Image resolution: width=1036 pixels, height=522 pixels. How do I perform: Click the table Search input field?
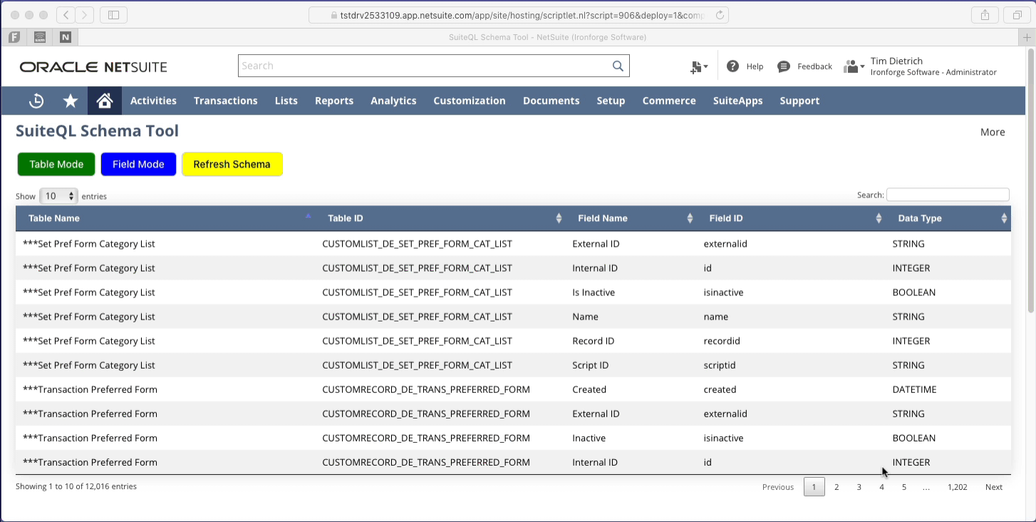tap(948, 194)
